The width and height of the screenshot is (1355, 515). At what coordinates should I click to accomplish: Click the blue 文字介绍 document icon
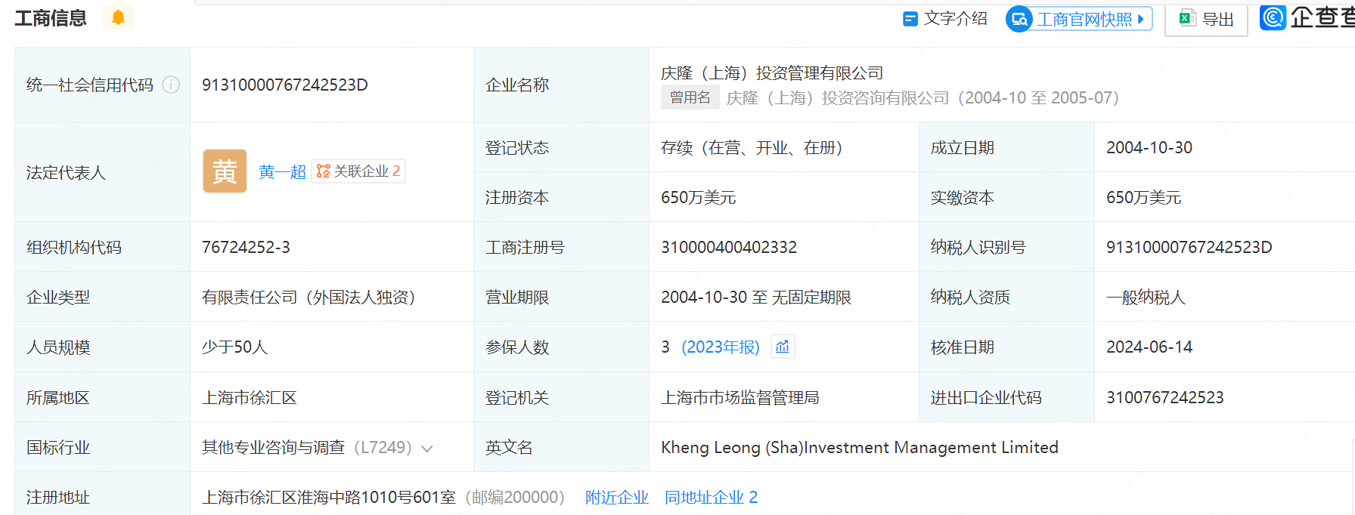[910, 19]
